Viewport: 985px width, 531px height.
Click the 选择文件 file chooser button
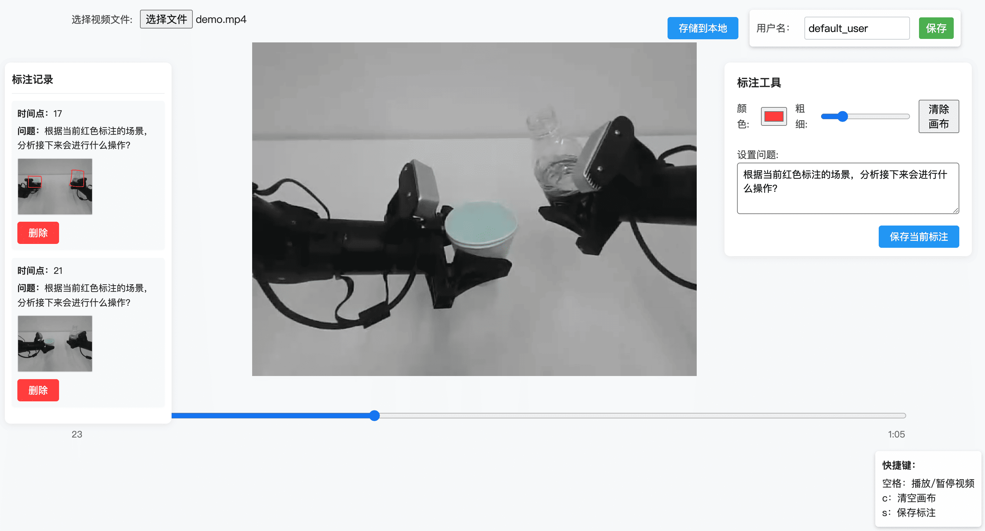pos(166,19)
